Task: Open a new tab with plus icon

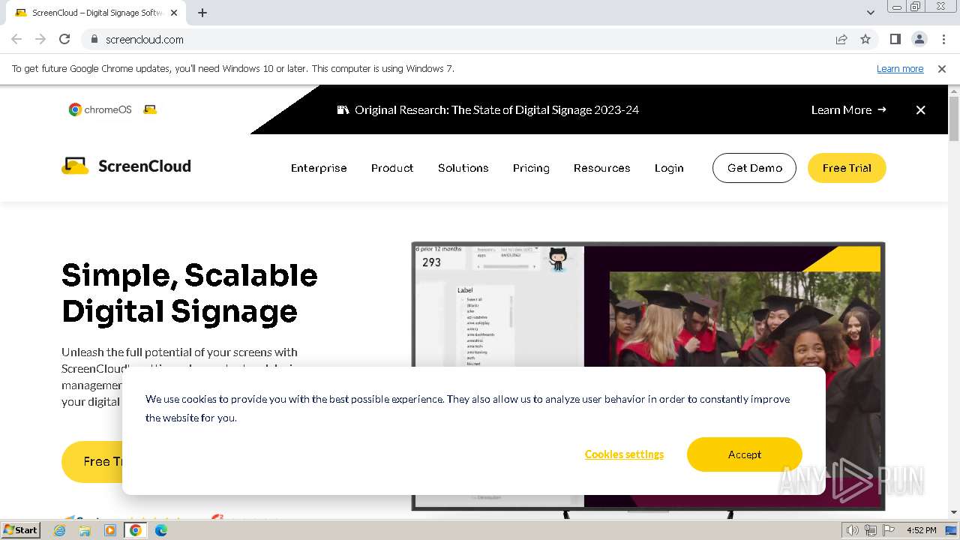Action: click(202, 13)
